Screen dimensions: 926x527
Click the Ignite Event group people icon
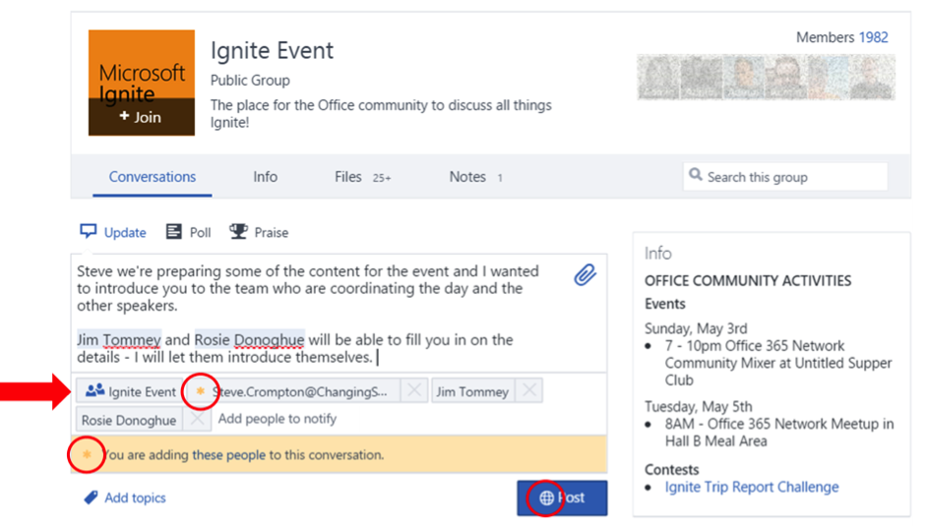pos(94,390)
